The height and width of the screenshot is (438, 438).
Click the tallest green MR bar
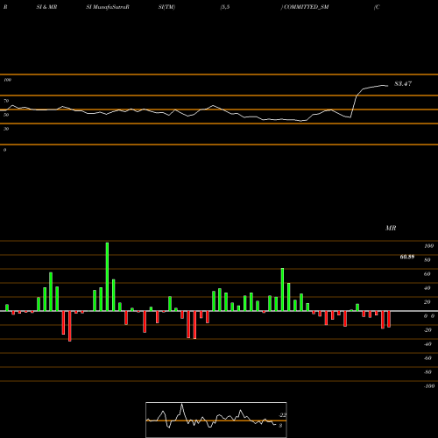[x=107, y=277]
